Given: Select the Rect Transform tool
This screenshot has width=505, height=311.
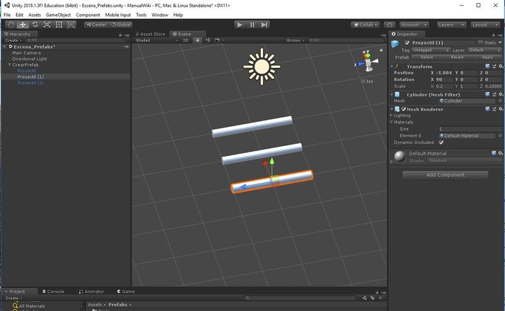Looking at the screenshot, I should [59, 25].
